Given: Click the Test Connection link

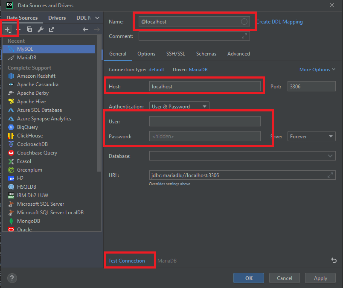Looking at the screenshot, I should pyautogui.click(x=127, y=260).
